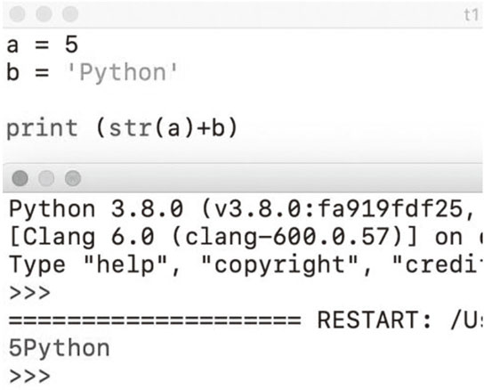Viewport: 484px width, 390px height.
Task: Click the shell window title bar
Action: tap(243, 178)
